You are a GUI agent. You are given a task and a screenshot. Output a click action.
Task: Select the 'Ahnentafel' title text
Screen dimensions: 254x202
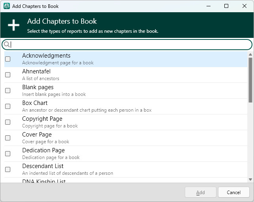tap(36, 71)
